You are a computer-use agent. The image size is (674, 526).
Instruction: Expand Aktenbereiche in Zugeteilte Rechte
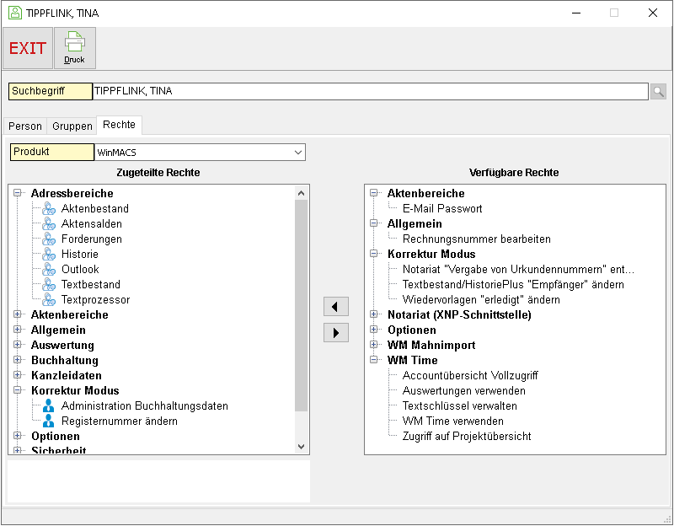click(17, 314)
